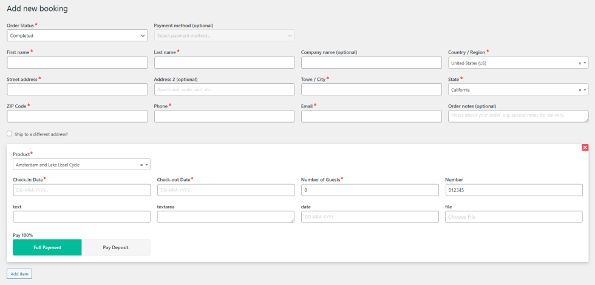Image resolution: width=595 pixels, height=285 pixels.
Task: Clear the Country / Region selection
Action: click(579, 63)
